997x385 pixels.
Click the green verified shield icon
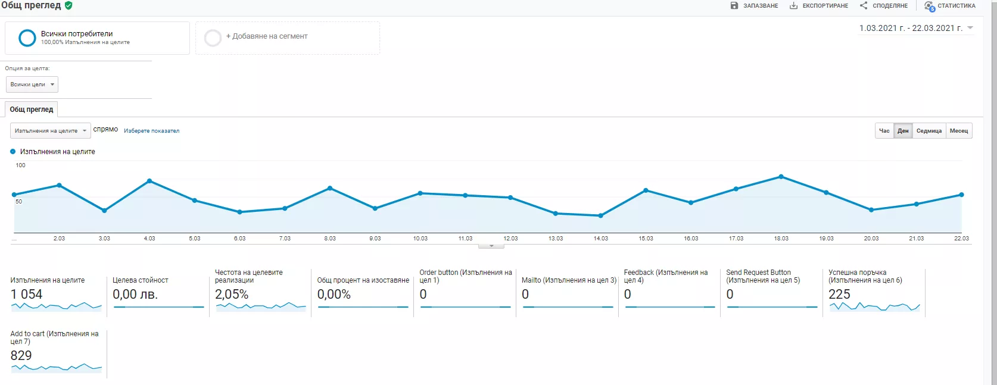[68, 5]
